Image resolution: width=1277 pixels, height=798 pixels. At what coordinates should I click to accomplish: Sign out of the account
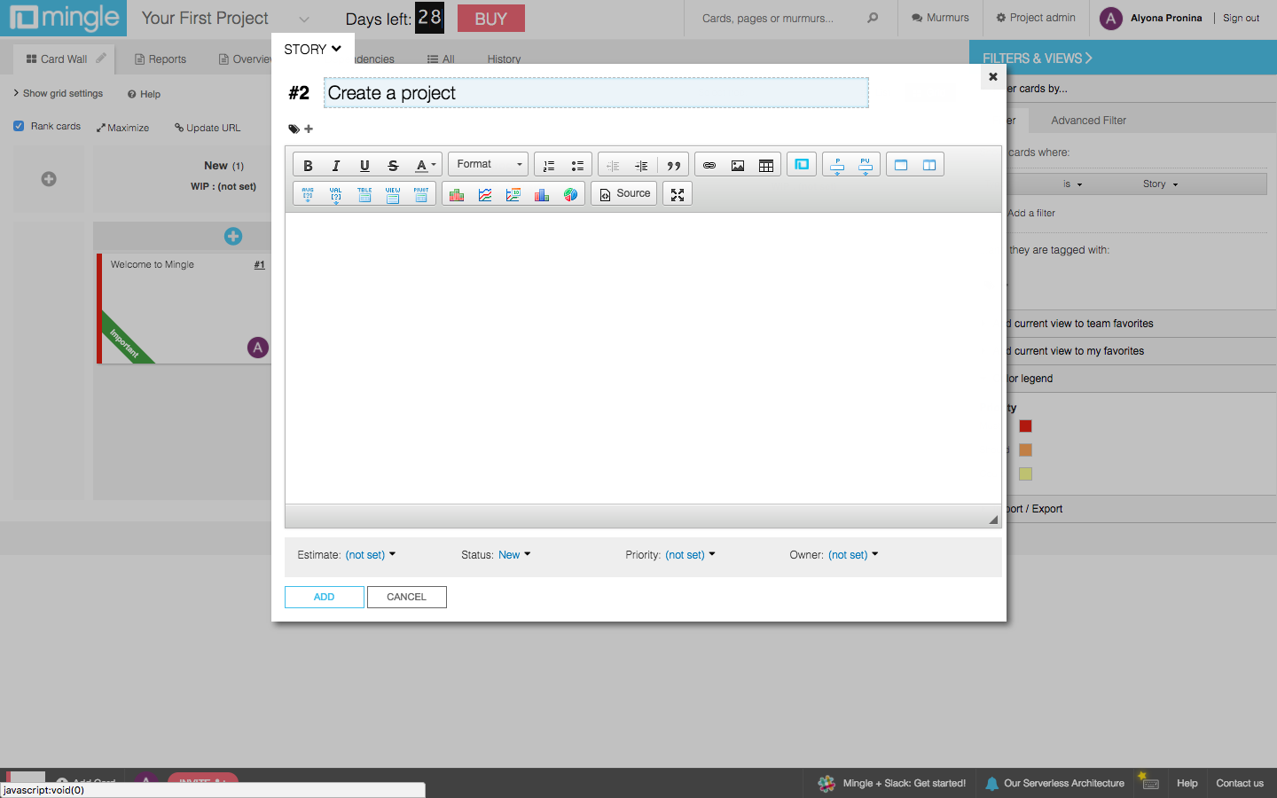pyautogui.click(x=1241, y=18)
